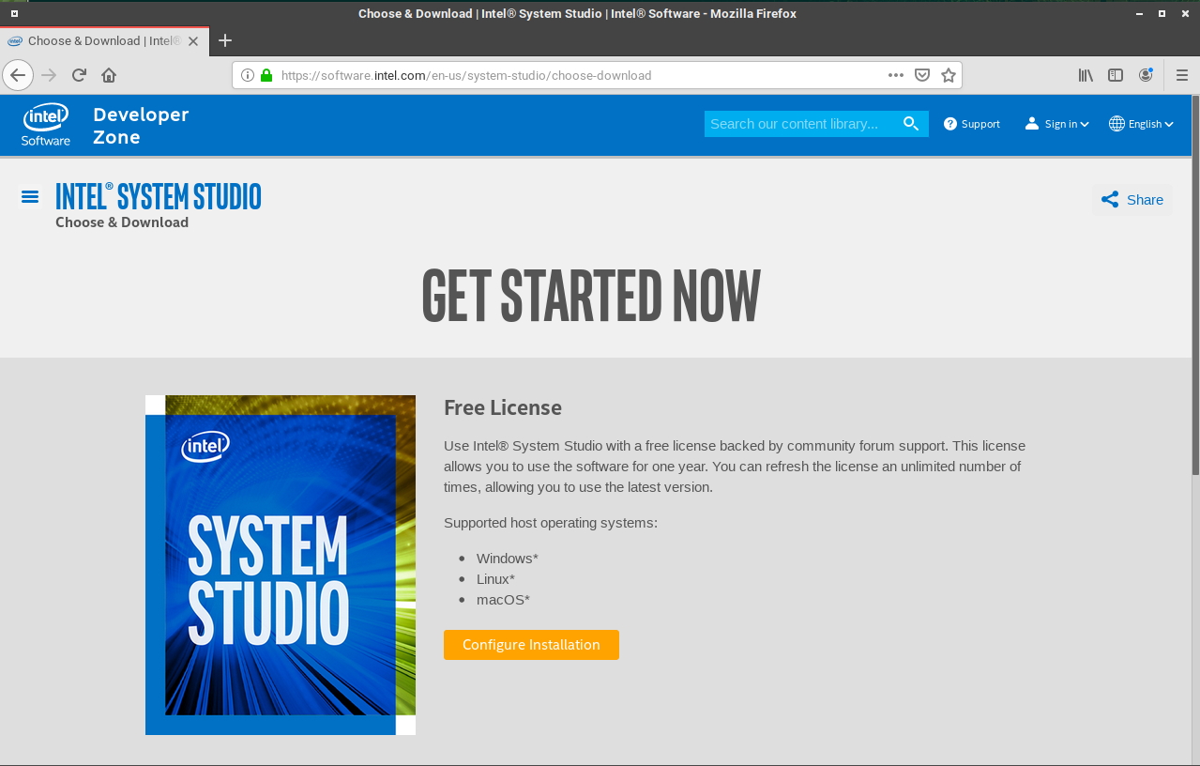
Task: Reload the current page
Action: (x=80, y=75)
